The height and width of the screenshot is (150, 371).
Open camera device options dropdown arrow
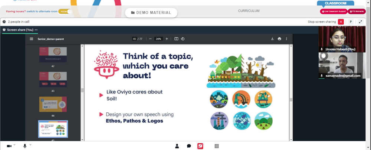point(14,145)
